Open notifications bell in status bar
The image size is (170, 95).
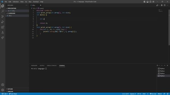[x=168, y=94]
